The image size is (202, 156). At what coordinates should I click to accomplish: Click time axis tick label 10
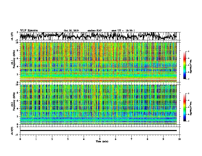pos(179,139)
